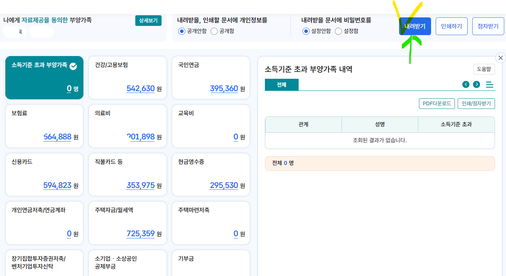Click the 점자받기 button
Image resolution: width=506 pixels, height=276 pixels.
[488, 26]
